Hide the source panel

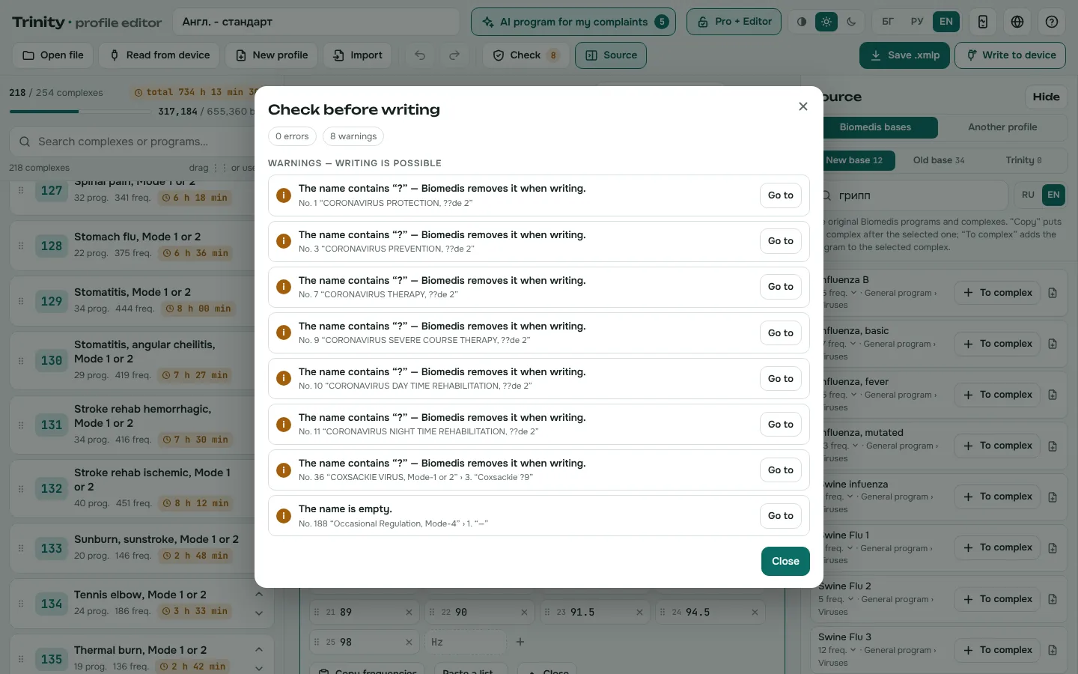coord(1046,97)
